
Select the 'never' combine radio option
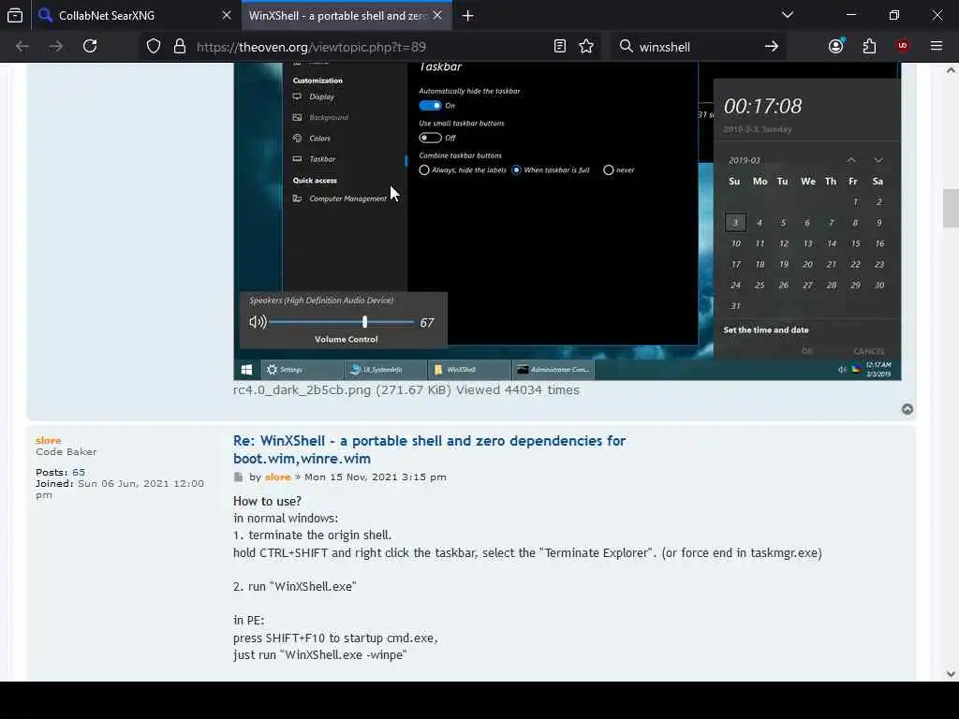[608, 170]
